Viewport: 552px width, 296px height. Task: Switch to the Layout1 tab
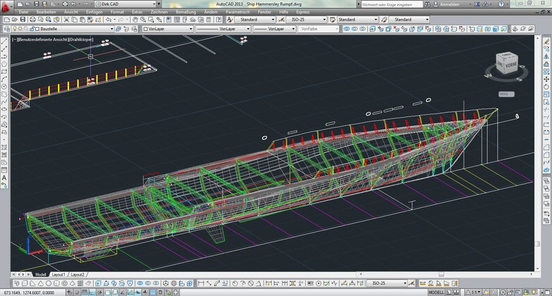(x=59, y=275)
